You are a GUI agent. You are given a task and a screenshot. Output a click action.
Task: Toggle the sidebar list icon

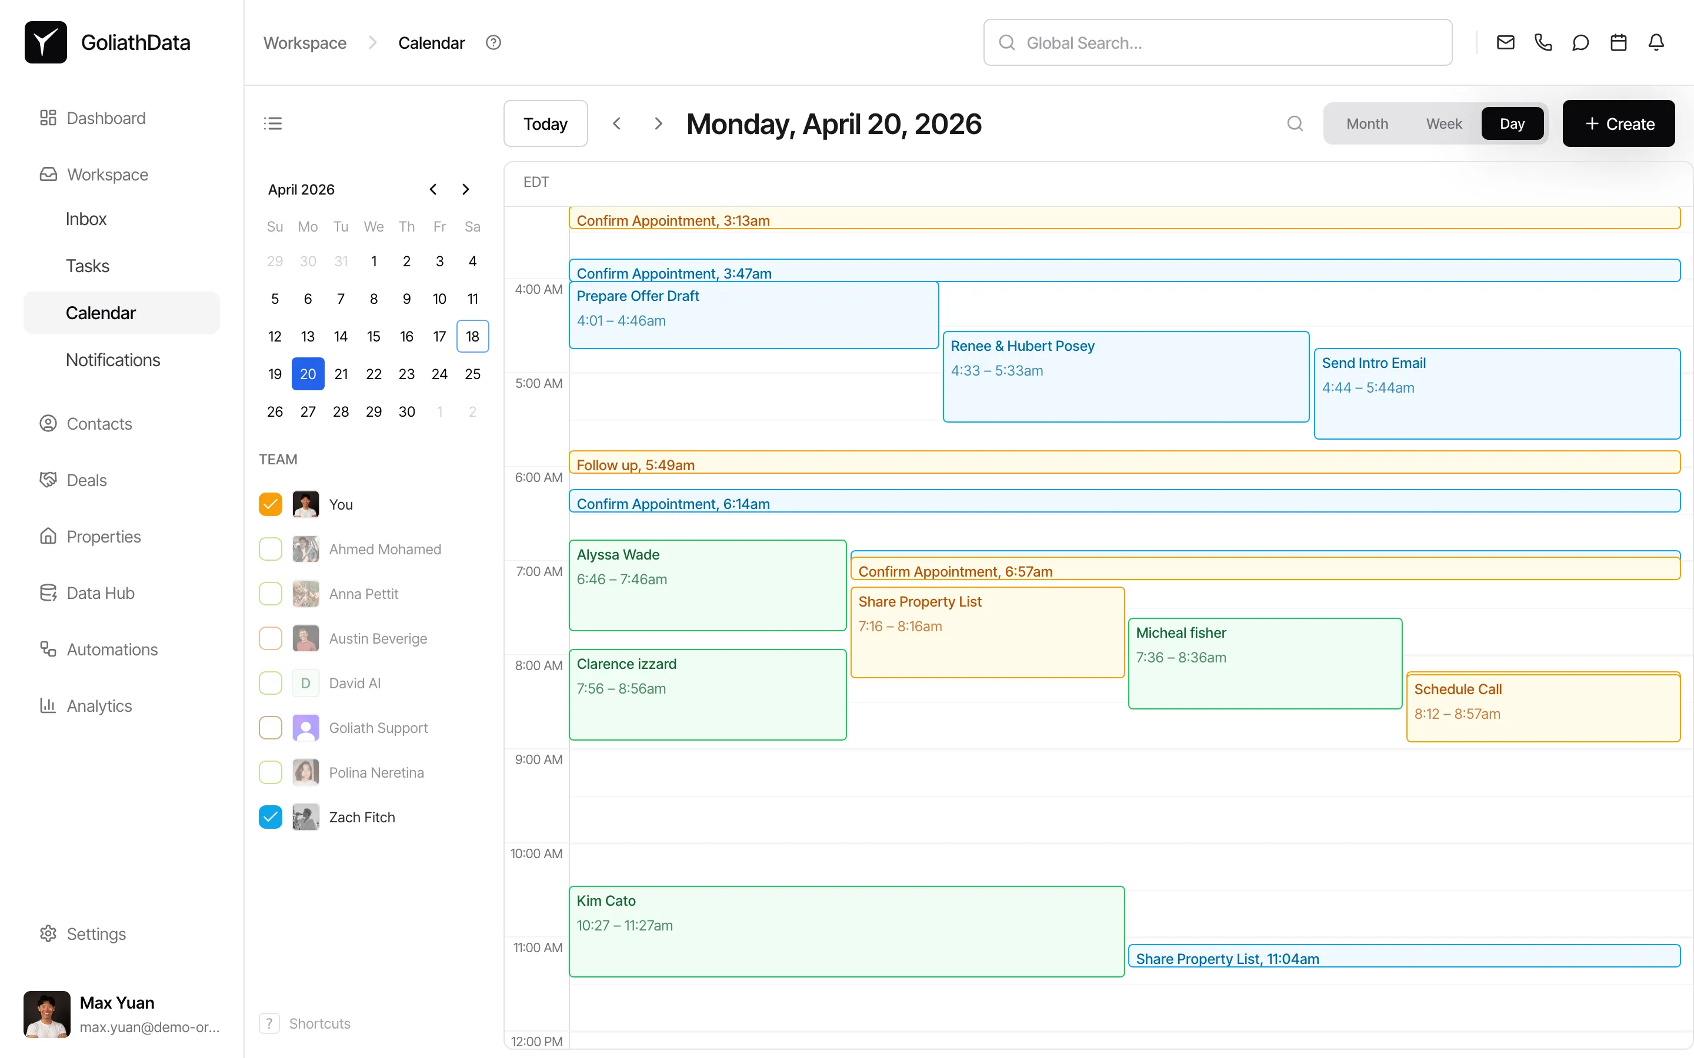(272, 124)
